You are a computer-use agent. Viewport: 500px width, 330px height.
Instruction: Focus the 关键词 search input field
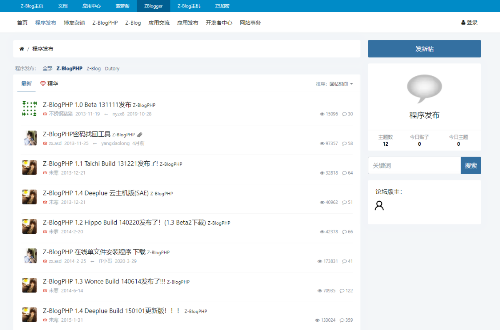click(414, 165)
